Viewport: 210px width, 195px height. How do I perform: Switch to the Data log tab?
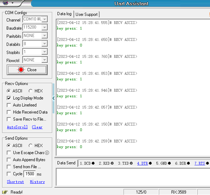pos(64,14)
